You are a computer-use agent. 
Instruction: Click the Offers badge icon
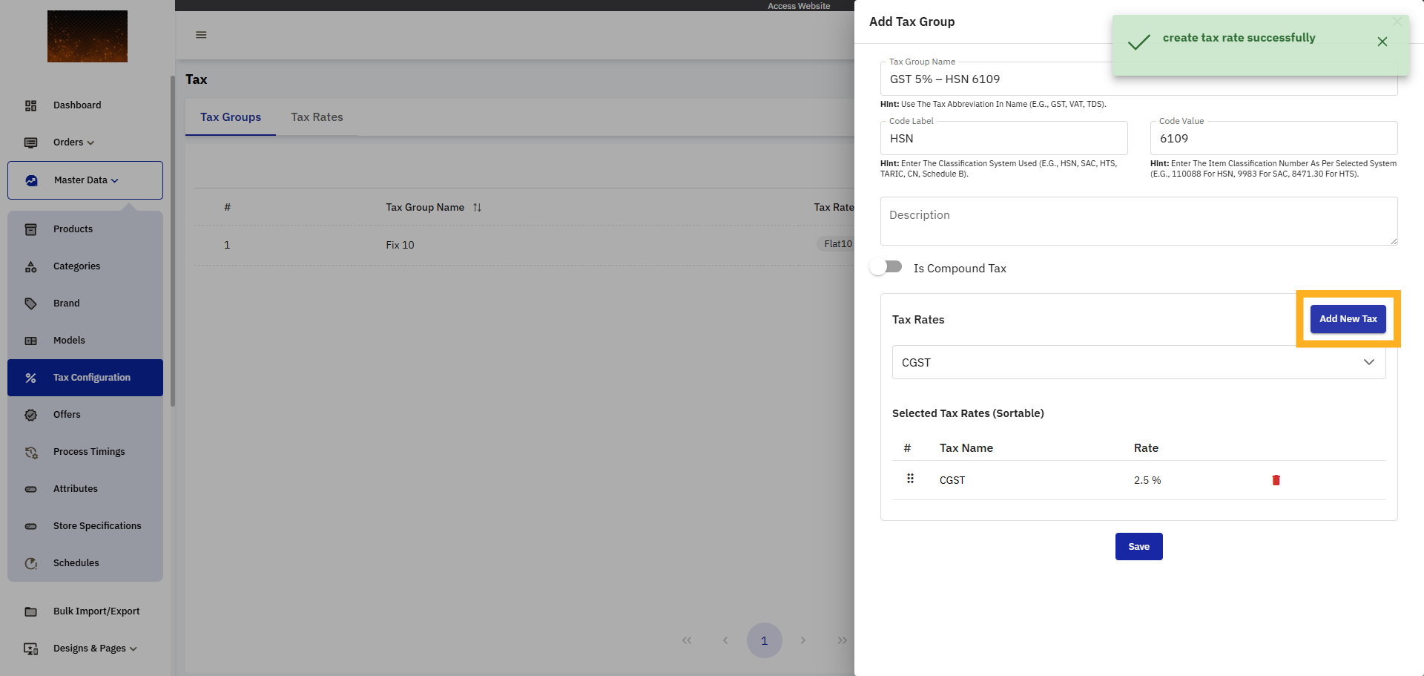[31, 415]
